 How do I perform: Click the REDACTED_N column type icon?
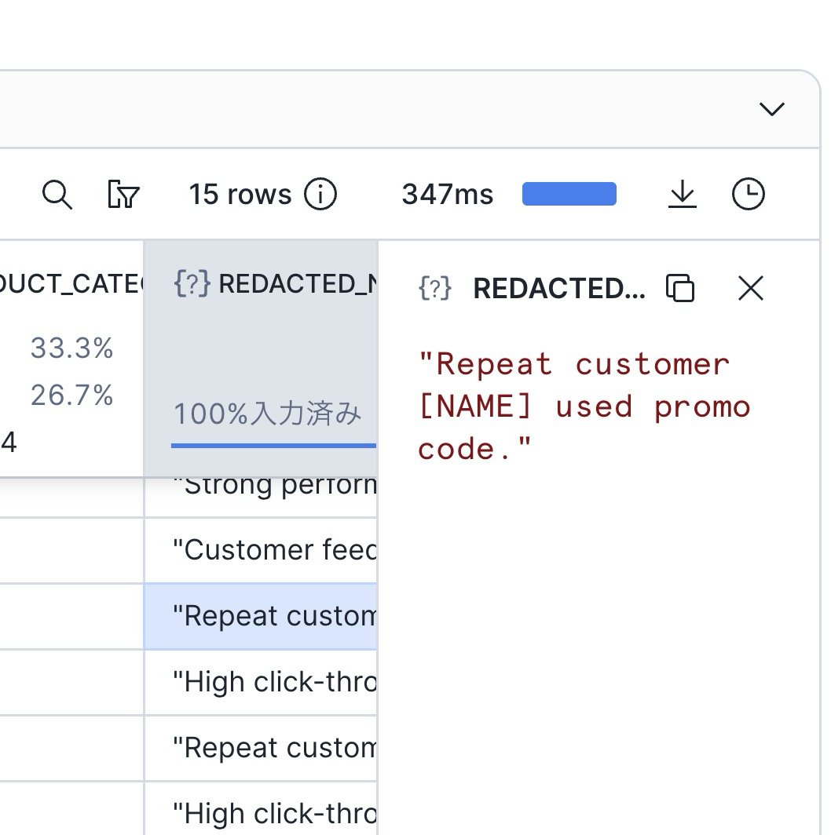pos(192,284)
